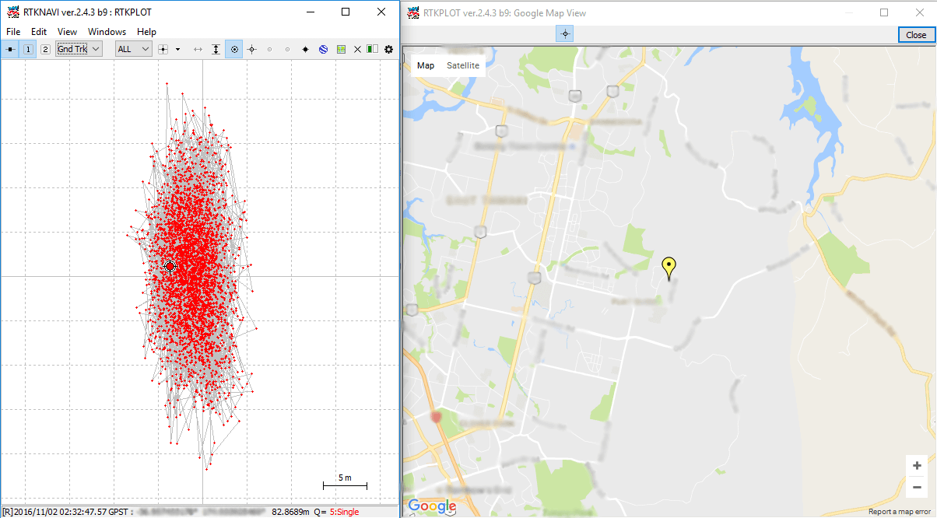Viewport: 937px width, 518px height.
Task: Zoom out the map with minus button
Action: click(918, 487)
